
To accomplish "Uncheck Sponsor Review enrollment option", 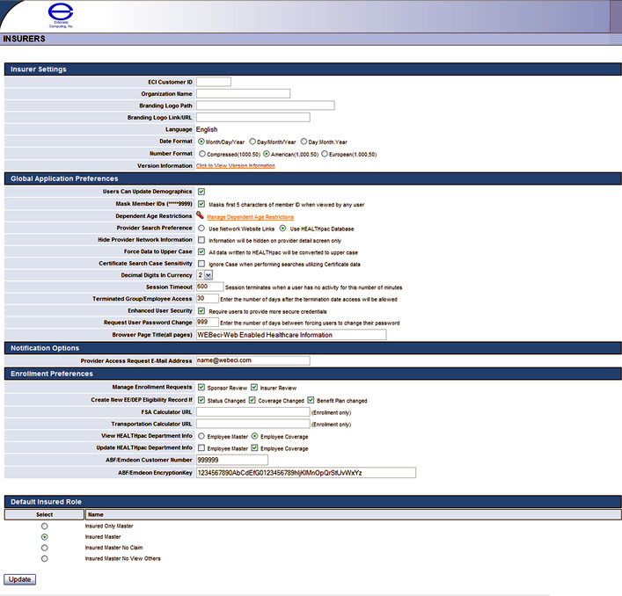I will point(201,387).
